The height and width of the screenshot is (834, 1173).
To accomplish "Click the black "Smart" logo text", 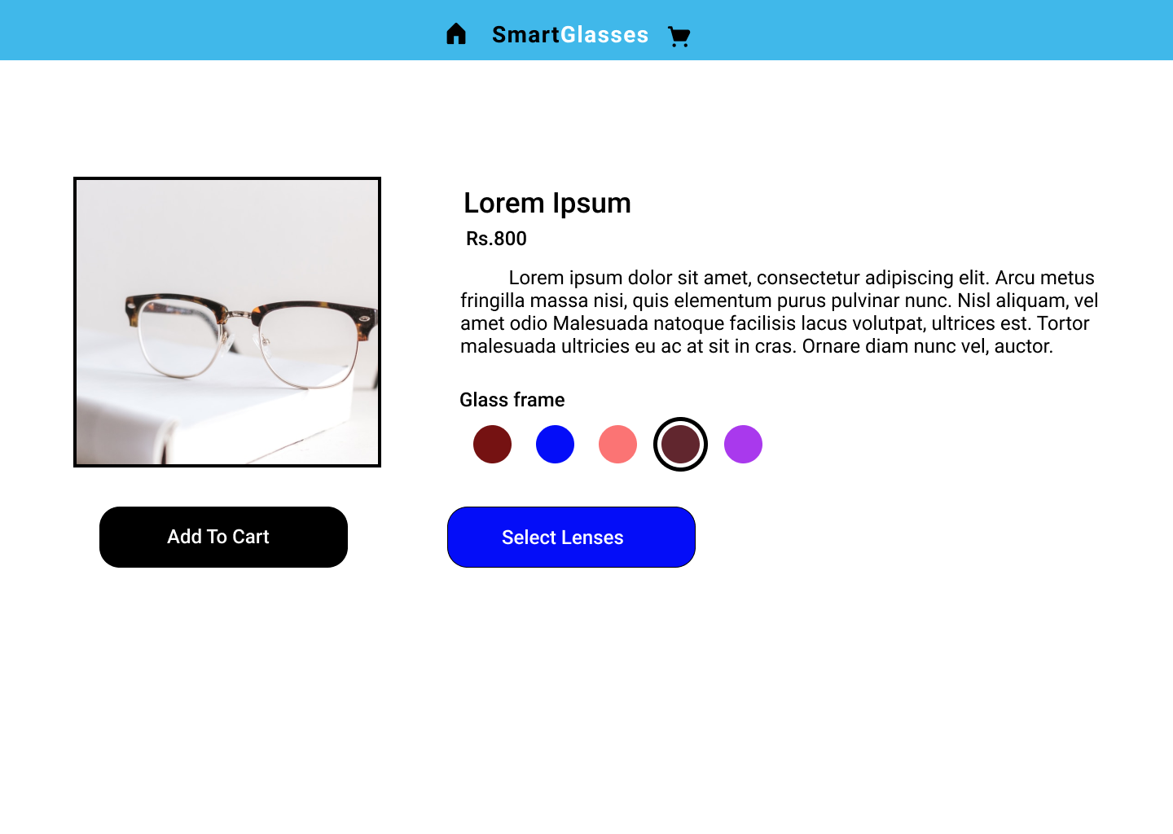I will 525,35.
